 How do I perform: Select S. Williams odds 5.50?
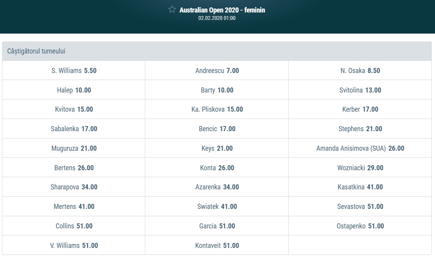74,71
